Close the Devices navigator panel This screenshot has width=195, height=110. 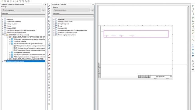pyautogui.click(x=94, y=4)
